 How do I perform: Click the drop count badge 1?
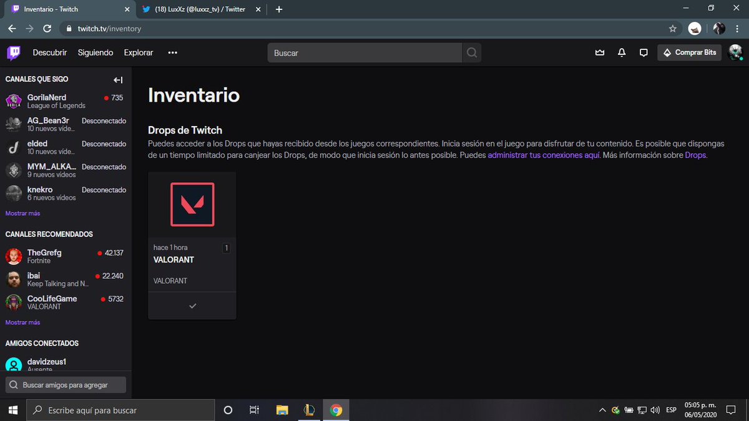pos(226,248)
